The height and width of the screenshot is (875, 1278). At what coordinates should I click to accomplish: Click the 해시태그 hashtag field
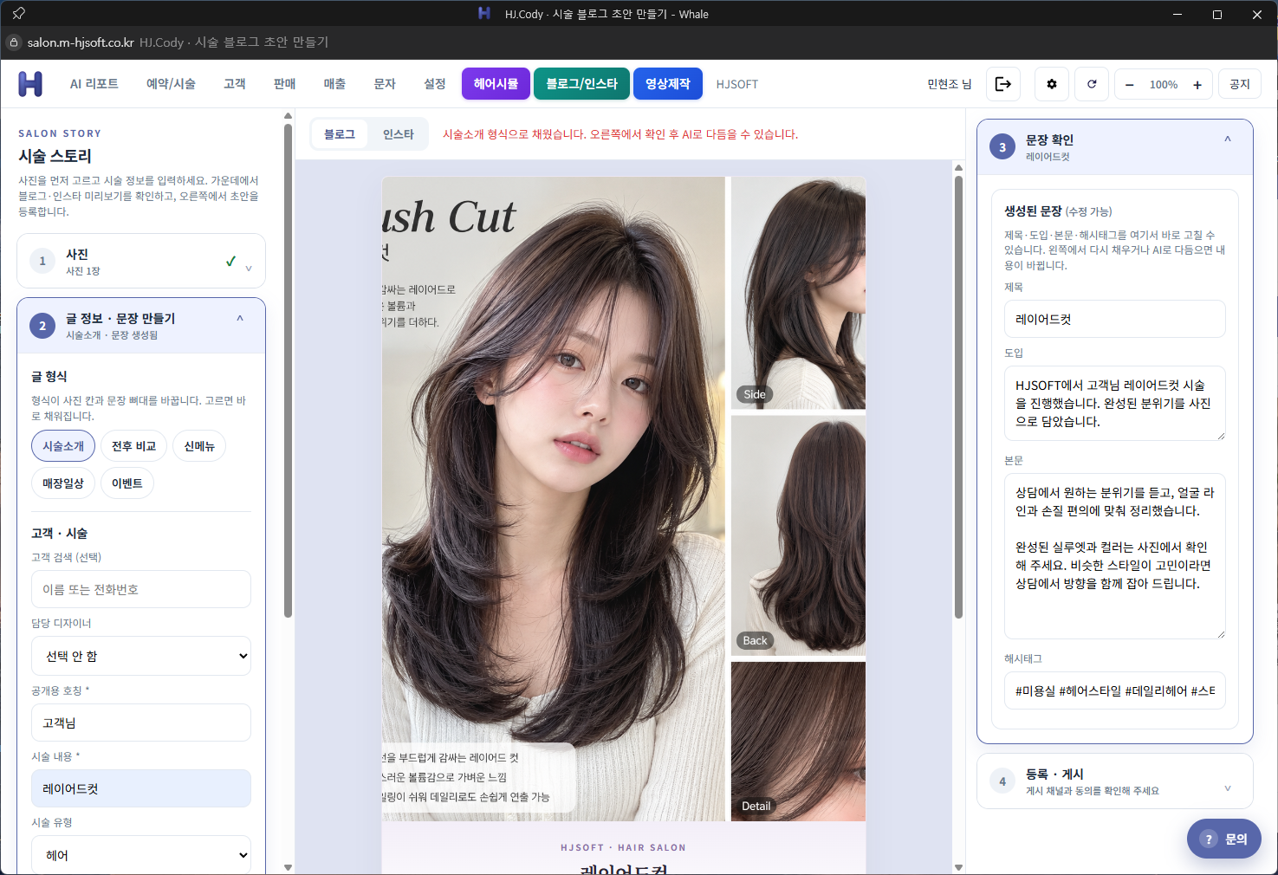pos(1114,690)
